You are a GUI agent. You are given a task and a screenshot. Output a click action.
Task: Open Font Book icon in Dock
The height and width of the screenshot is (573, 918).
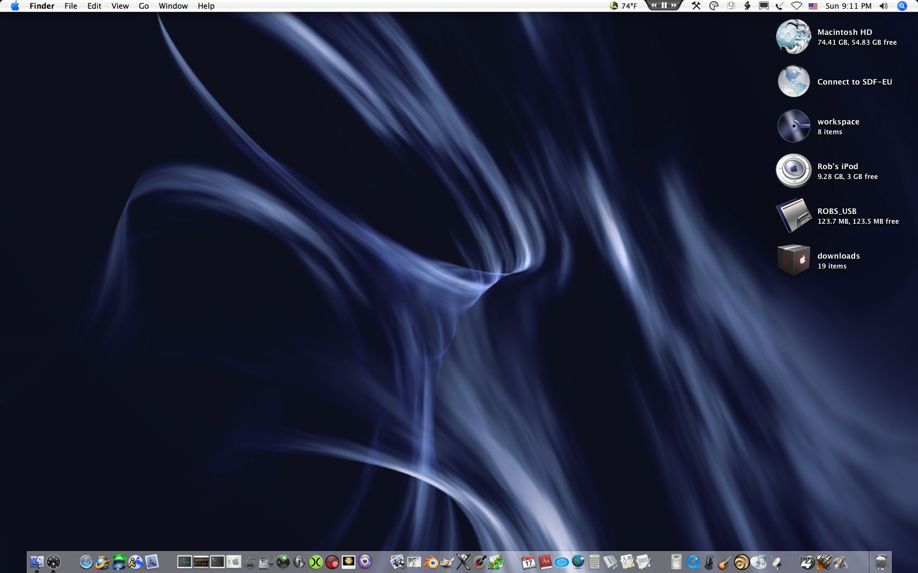pos(610,562)
